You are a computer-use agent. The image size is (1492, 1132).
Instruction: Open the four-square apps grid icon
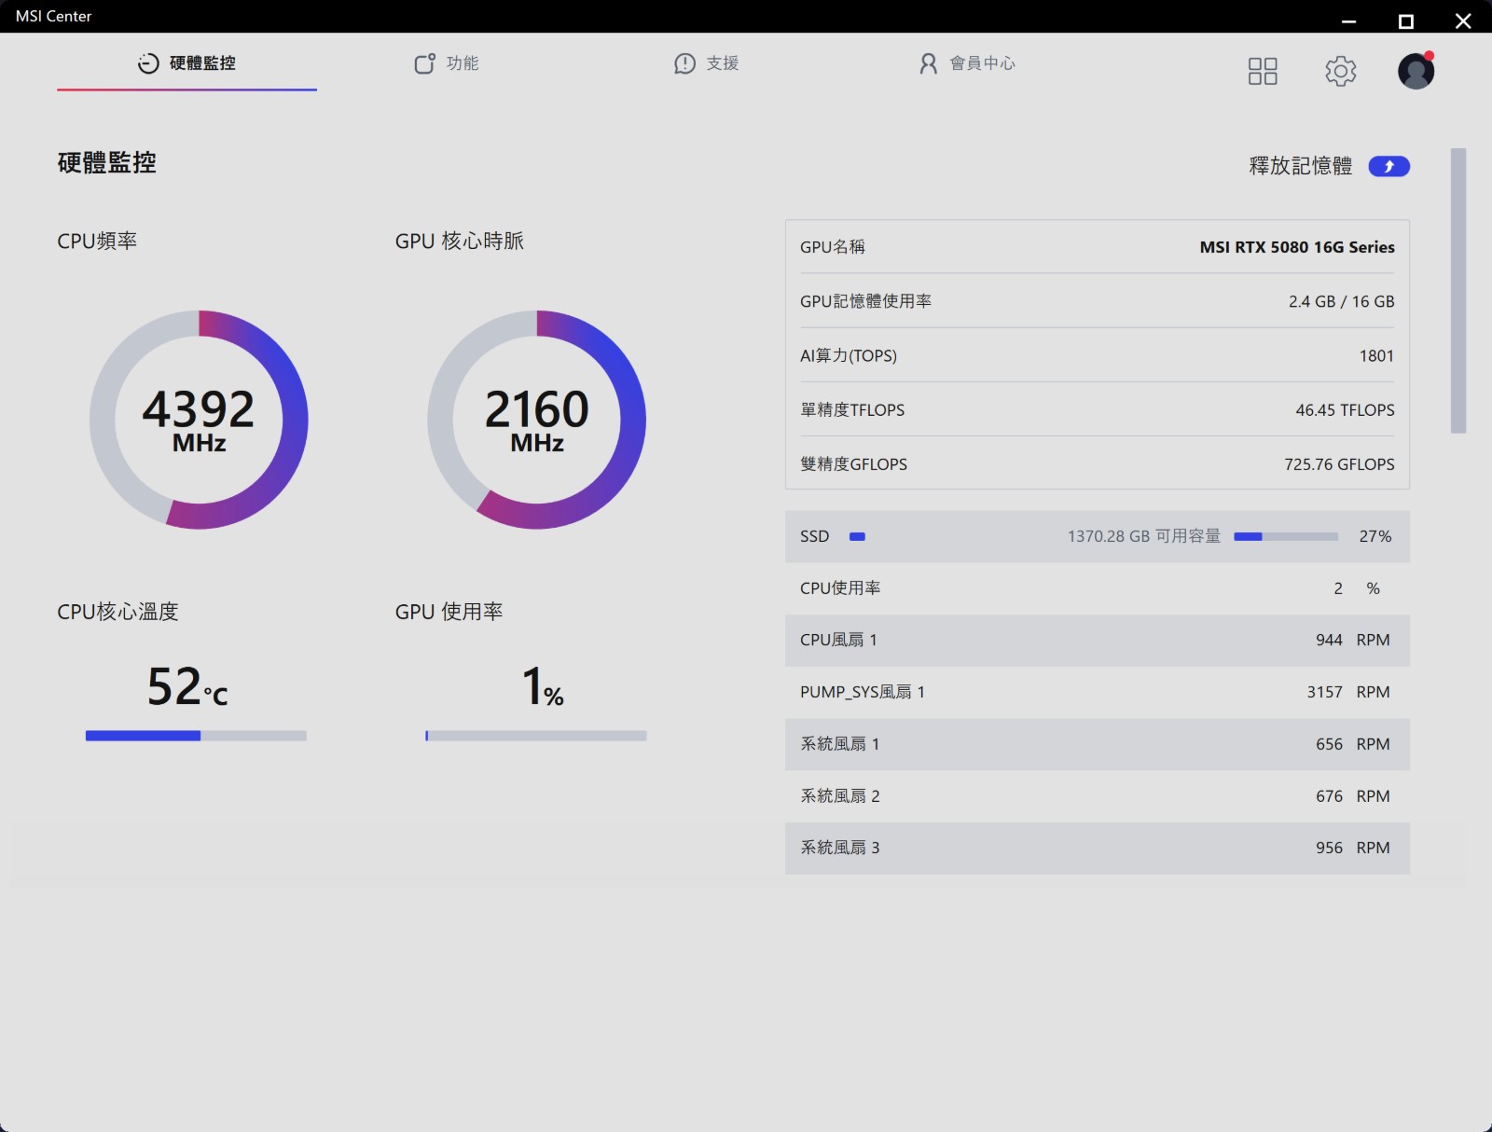(x=1262, y=71)
